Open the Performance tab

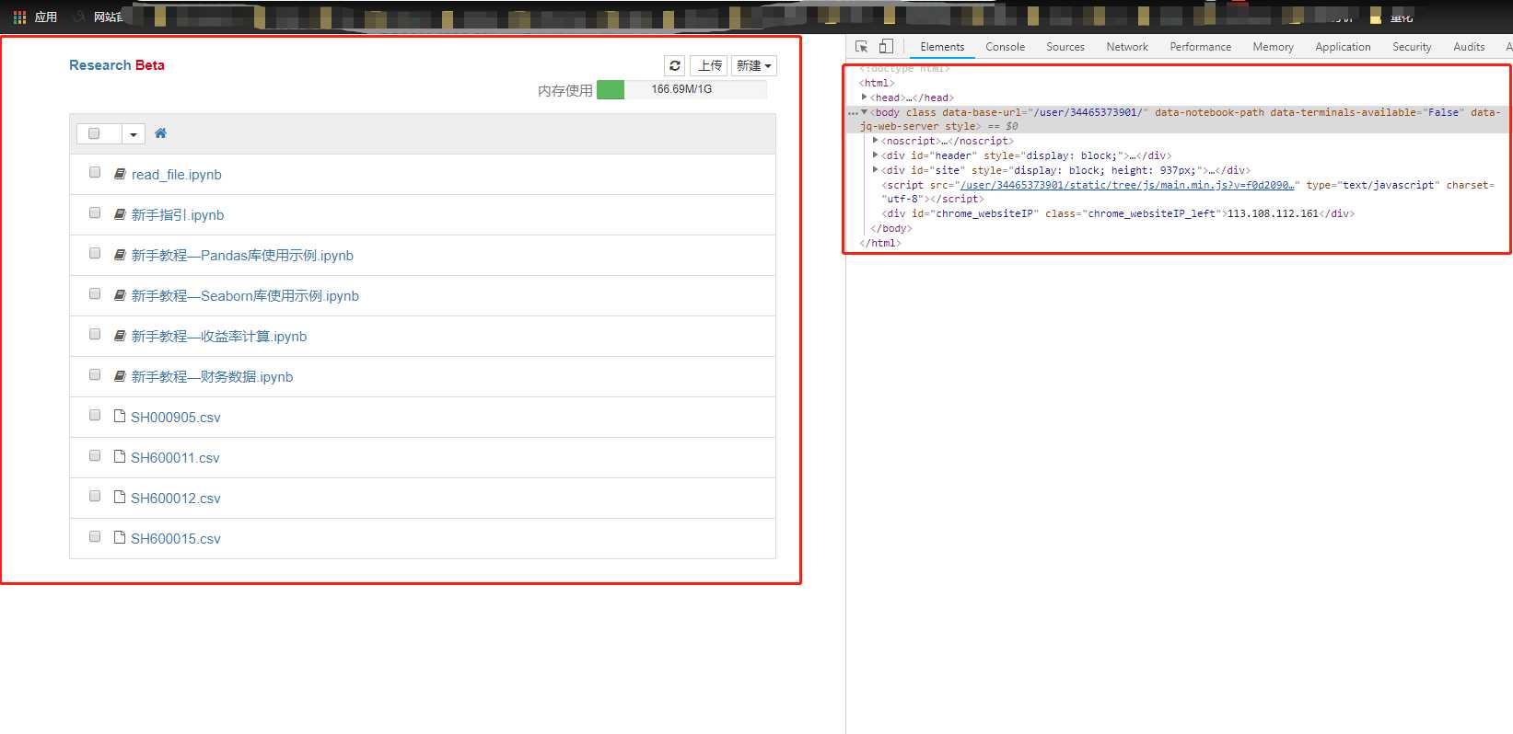(1200, 47)
